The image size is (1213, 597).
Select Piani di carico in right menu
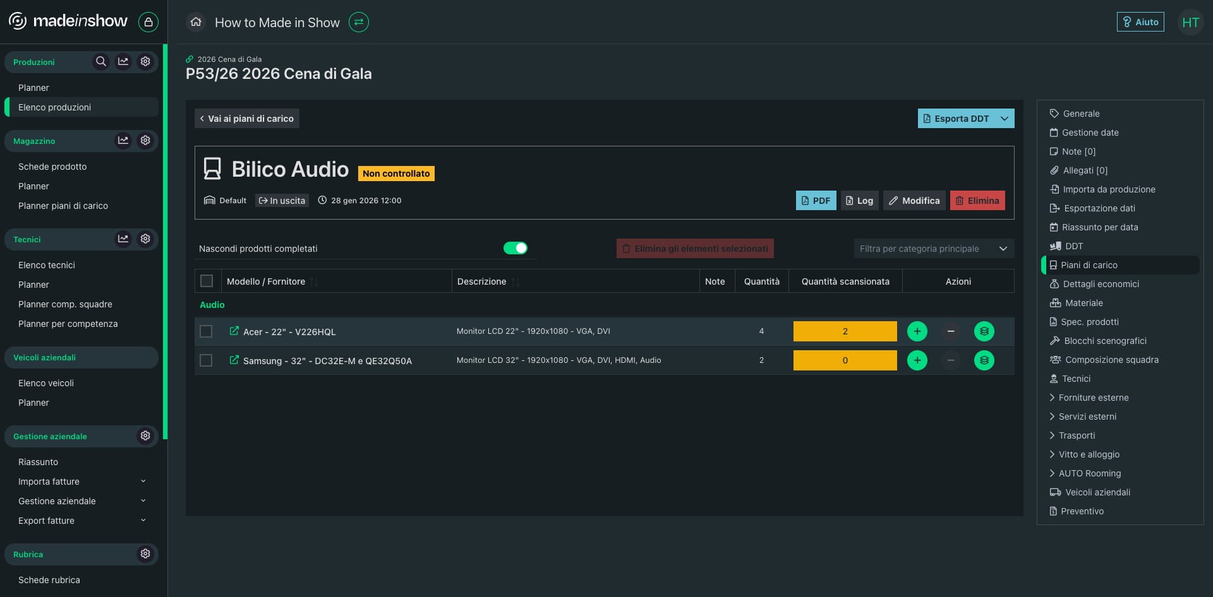(1120, 265)
